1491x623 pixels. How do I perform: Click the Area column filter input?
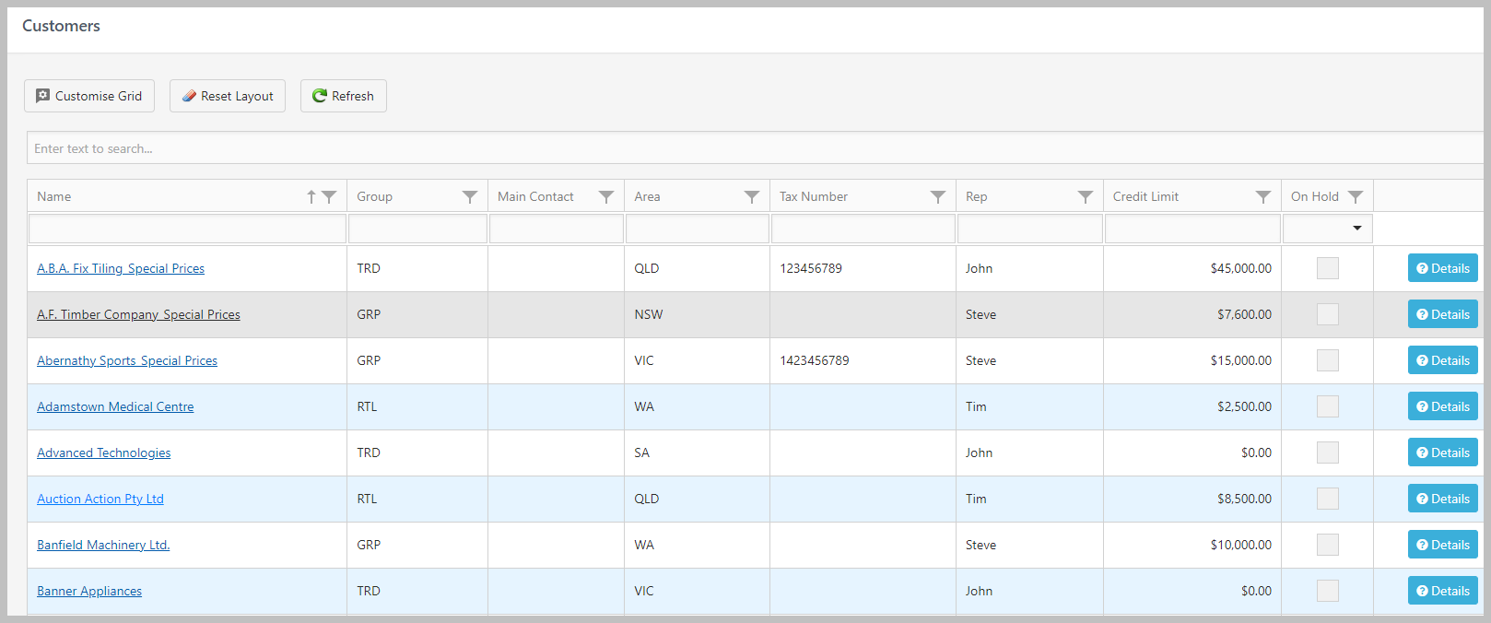(698, 229)
